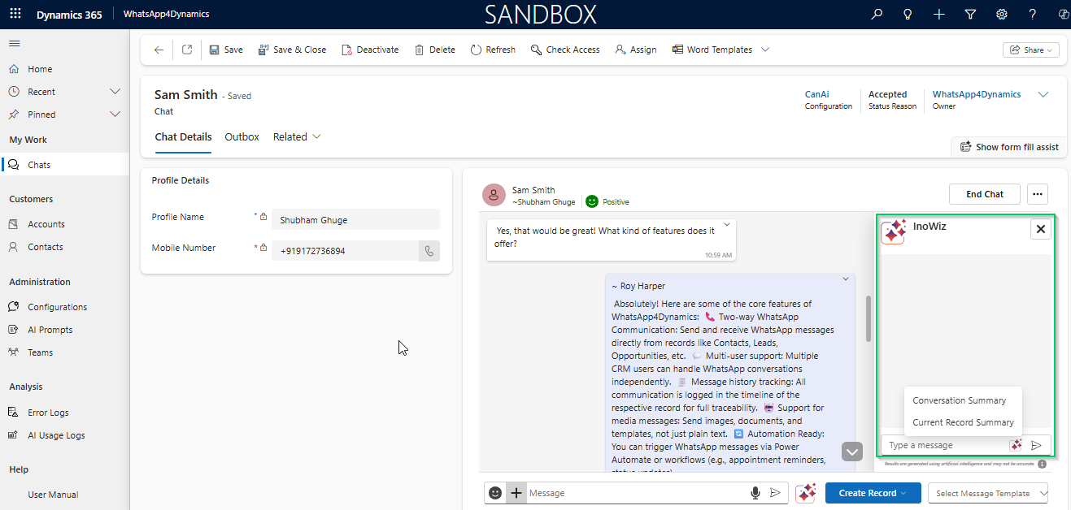Expand the Recent section in sidebar
The image size is (1071, 510).
coord(115,92)
